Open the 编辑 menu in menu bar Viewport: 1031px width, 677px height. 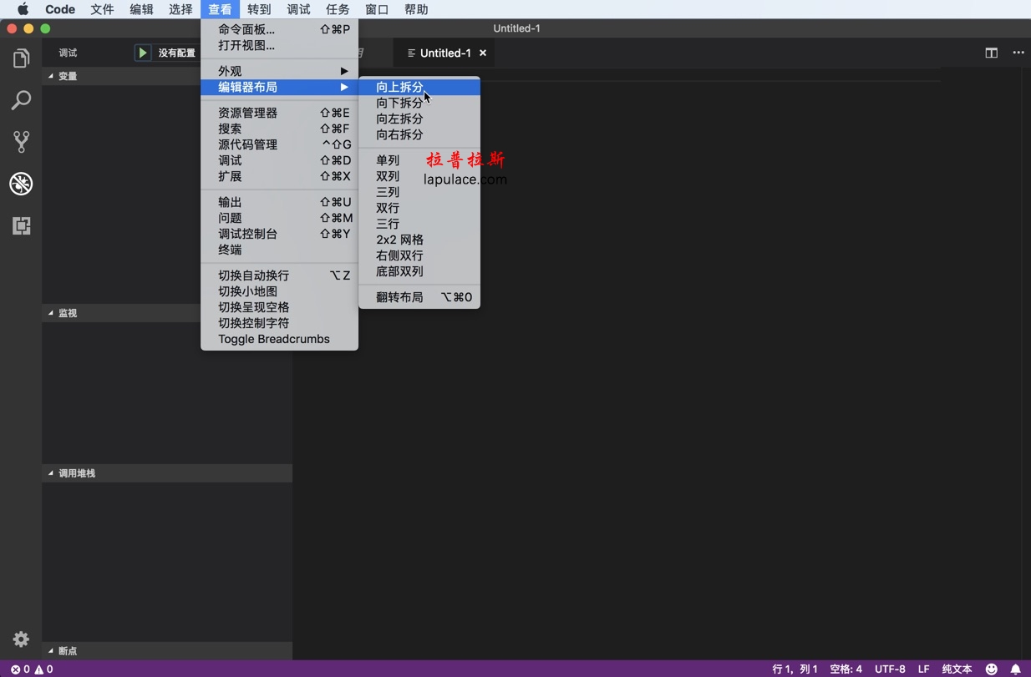pos(141,9)
